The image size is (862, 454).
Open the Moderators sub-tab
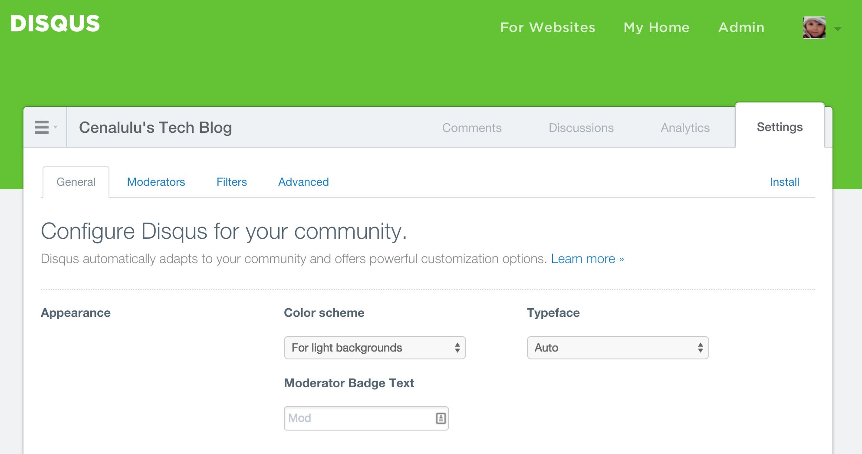(x=156, y=182)
